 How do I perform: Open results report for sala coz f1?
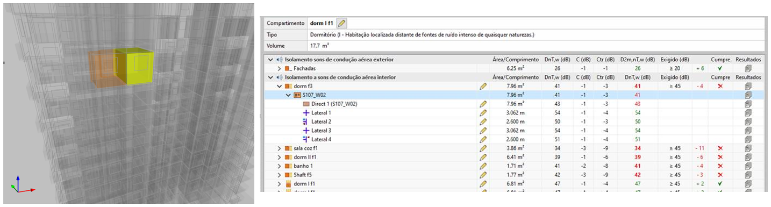pyautogui.click(x=748, y=148)
